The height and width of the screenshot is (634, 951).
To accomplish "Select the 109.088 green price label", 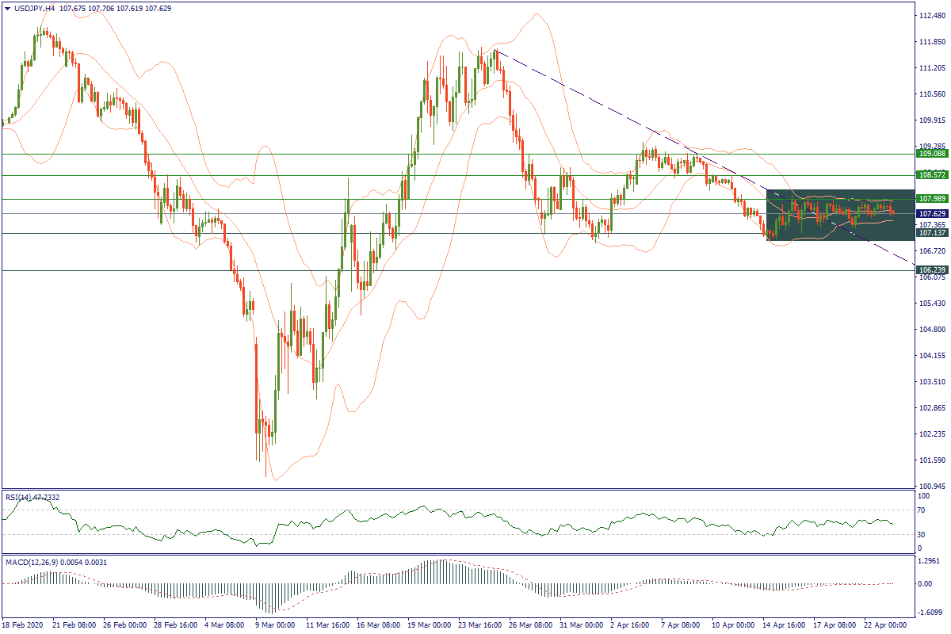I will tap(930, 154).
